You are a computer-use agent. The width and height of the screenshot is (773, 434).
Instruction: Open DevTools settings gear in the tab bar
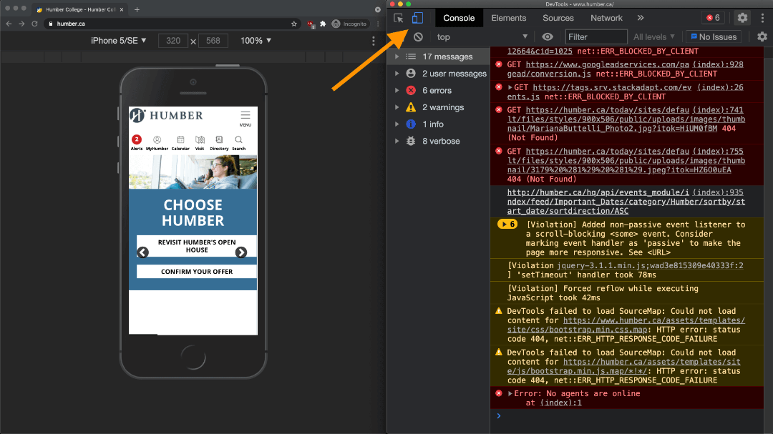coord(742,18)
